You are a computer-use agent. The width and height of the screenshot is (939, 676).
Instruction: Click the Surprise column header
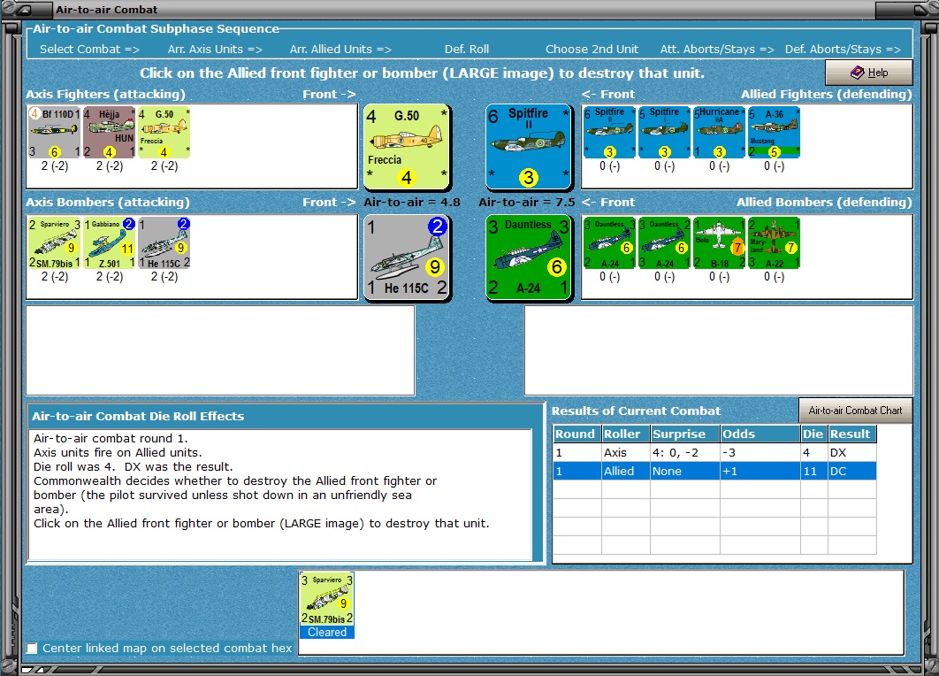pyautogui.click(x=685, y=434)
